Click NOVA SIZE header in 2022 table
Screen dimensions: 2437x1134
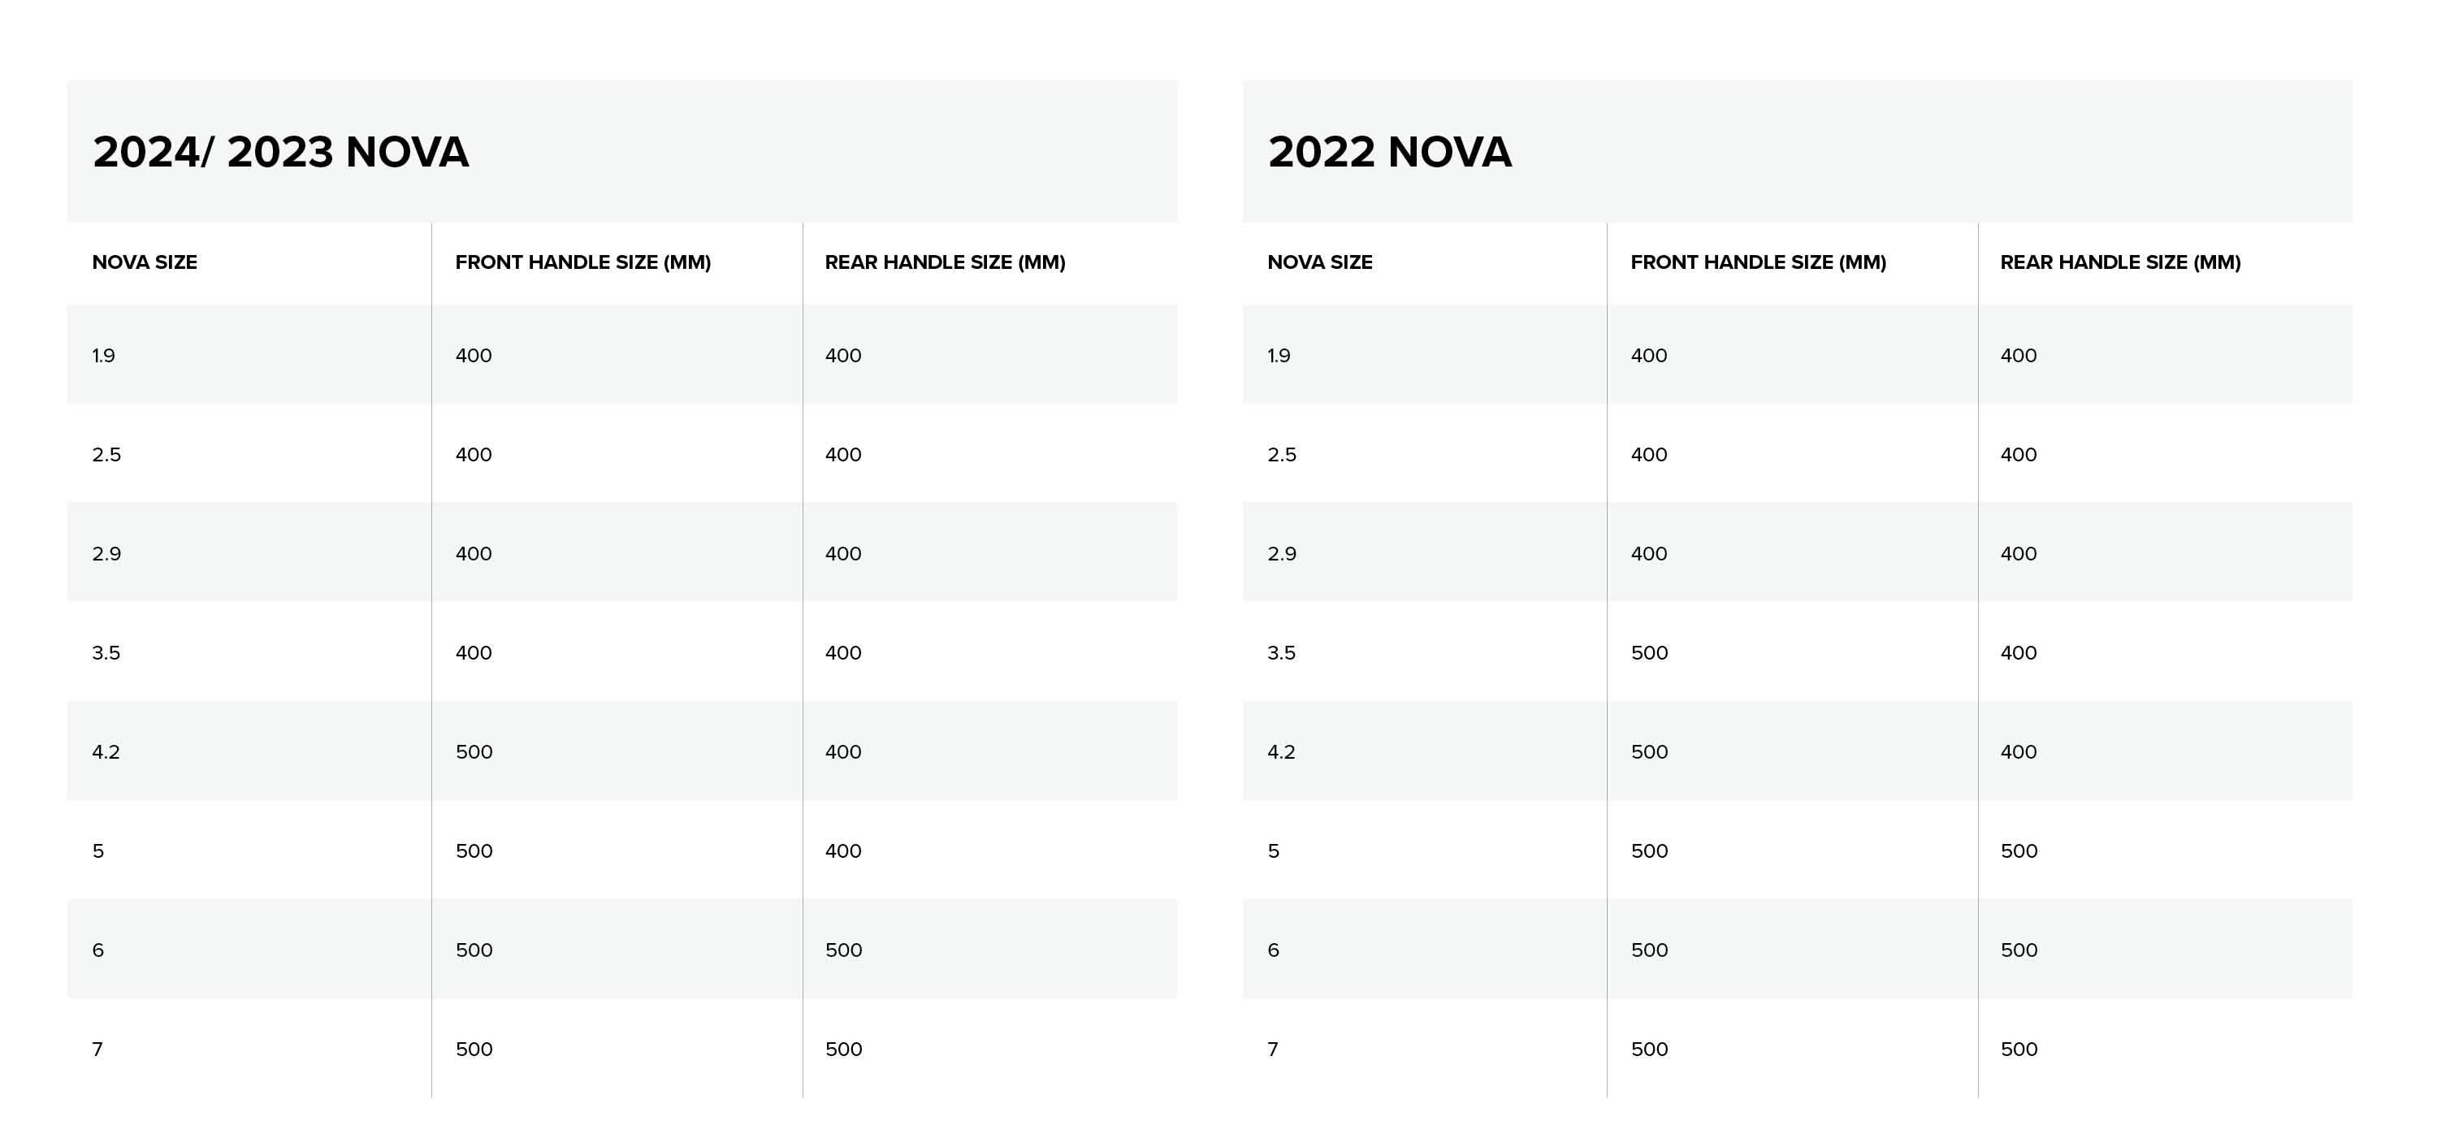tap(1320, 262)
